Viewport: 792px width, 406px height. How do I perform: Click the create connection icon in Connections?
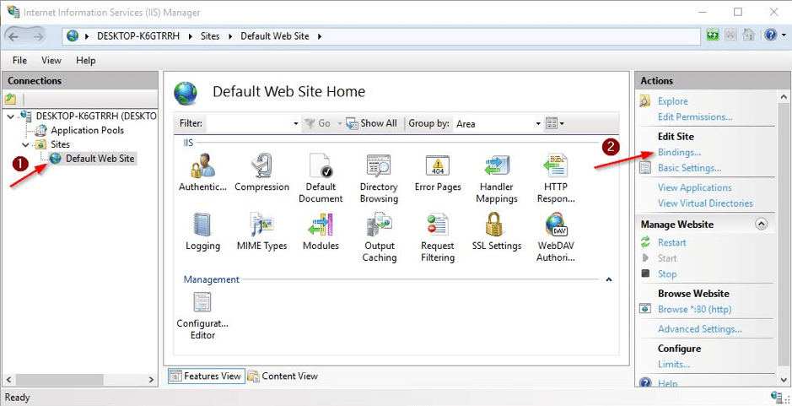coord(10,99)
